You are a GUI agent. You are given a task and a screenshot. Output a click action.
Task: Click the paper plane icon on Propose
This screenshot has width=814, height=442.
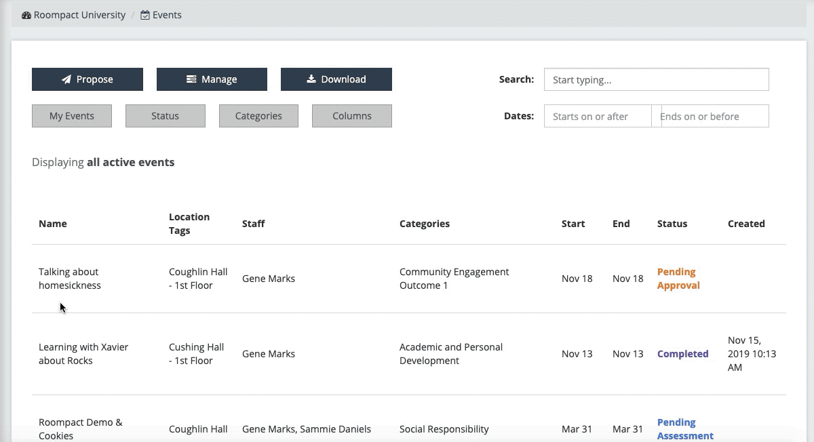tap(66, 79)
